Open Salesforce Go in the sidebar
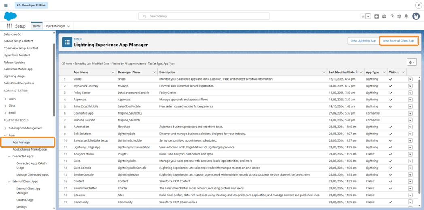The image size is (424, 210). click(13, 34)
